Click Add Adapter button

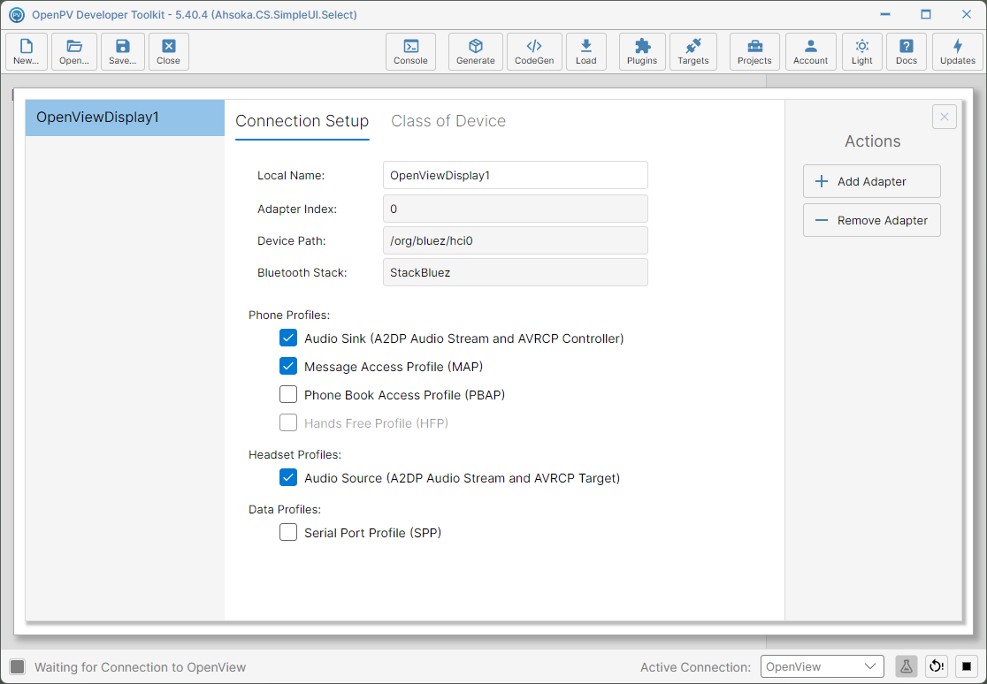tap(872, 181)
